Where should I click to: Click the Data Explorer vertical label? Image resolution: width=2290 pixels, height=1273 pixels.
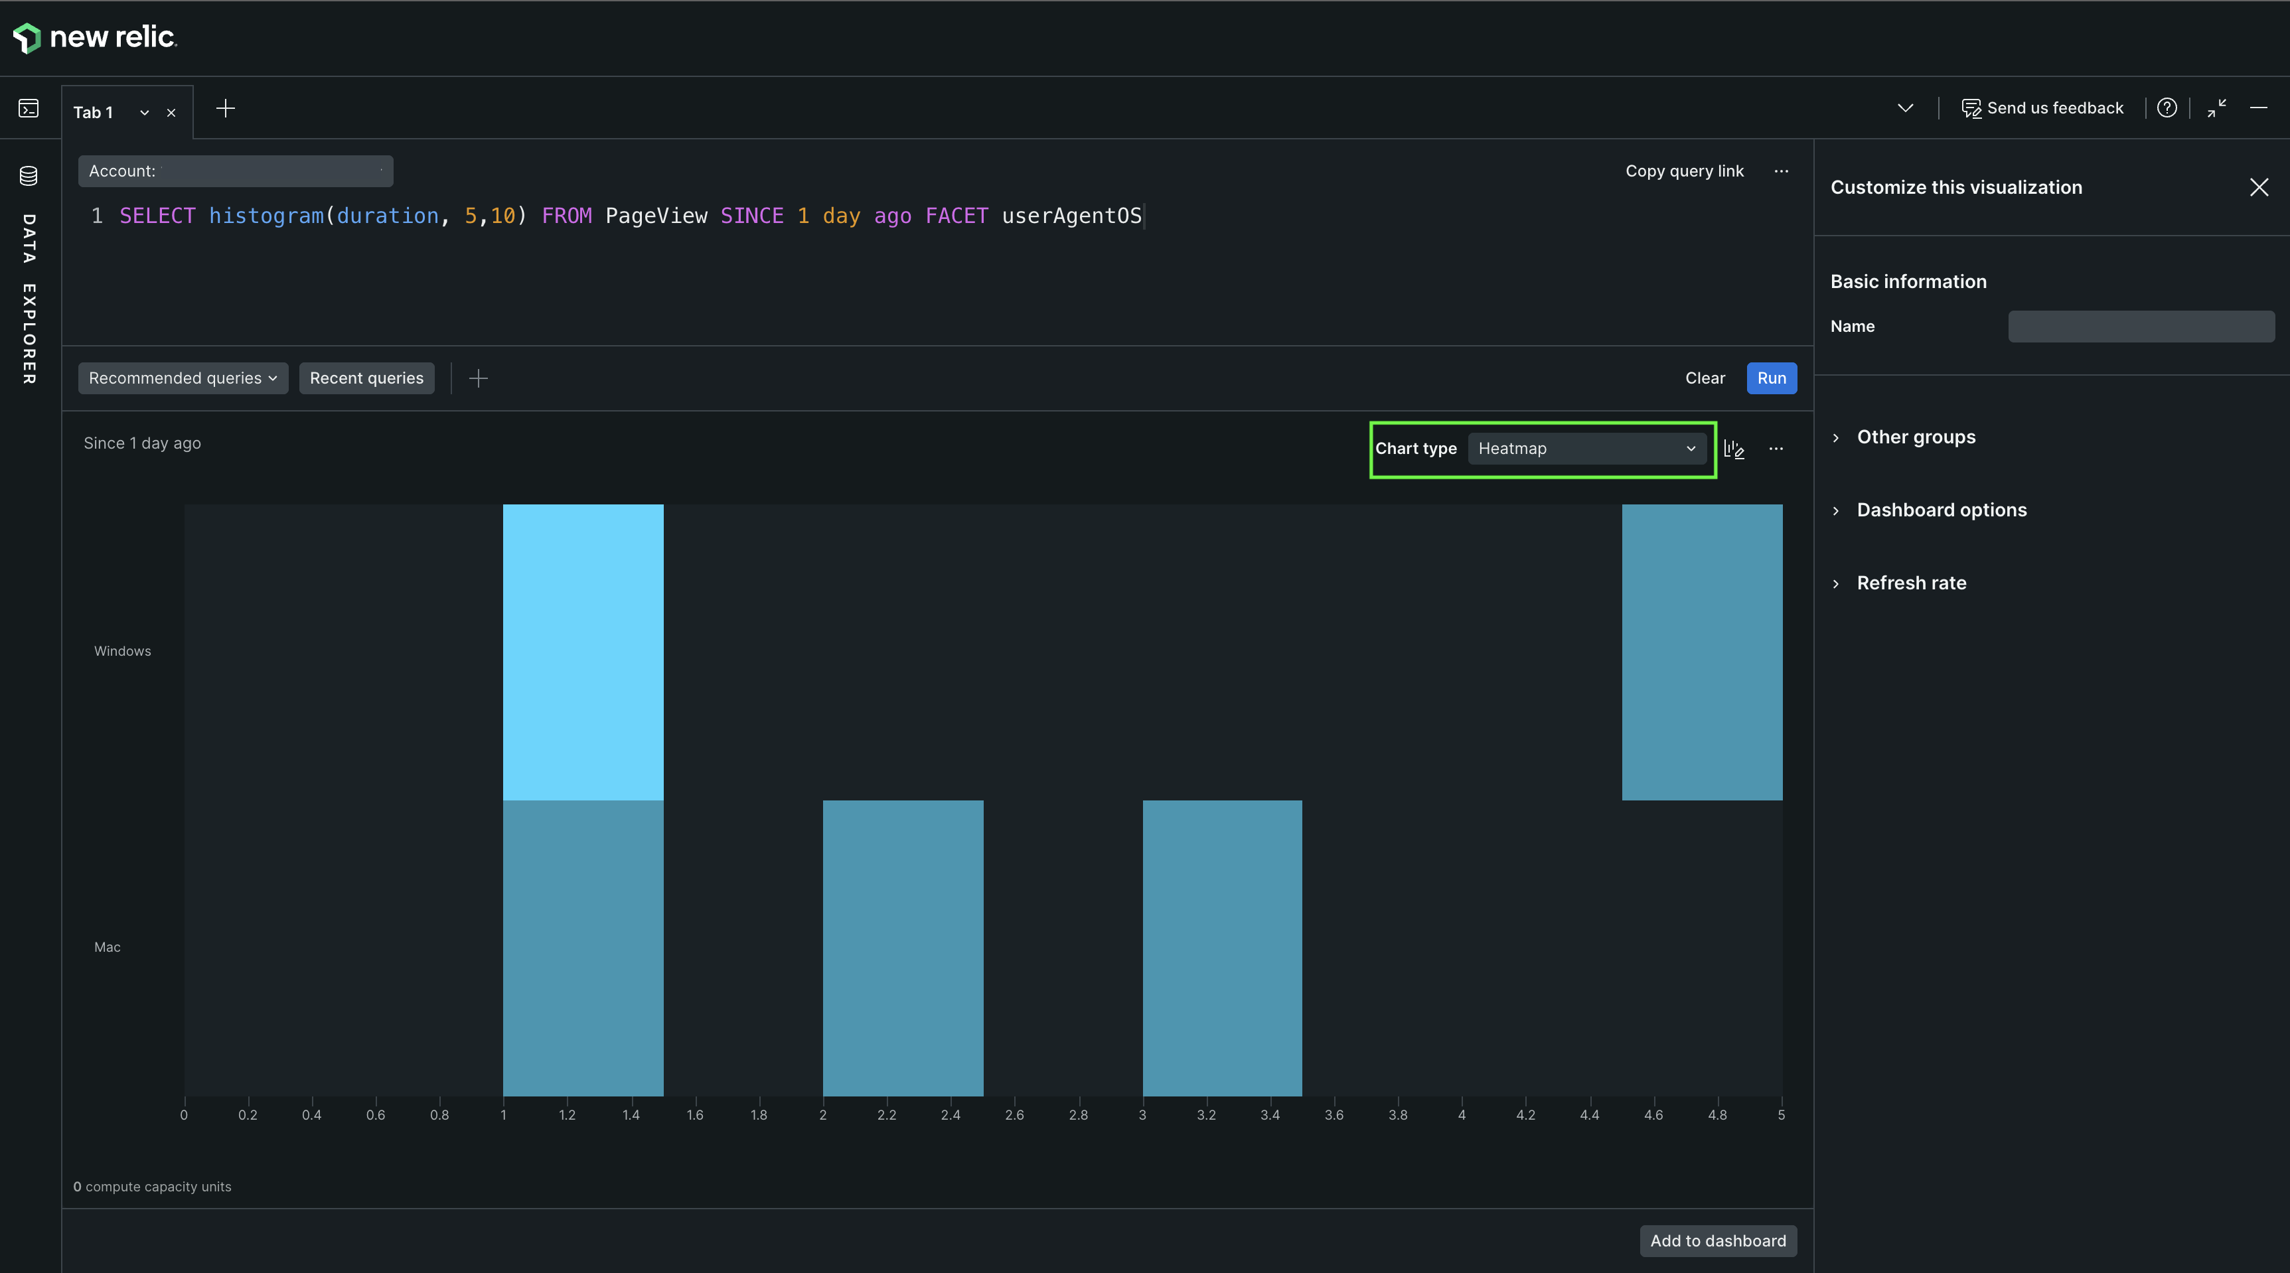pyautogui.click(x=29, y=299)
